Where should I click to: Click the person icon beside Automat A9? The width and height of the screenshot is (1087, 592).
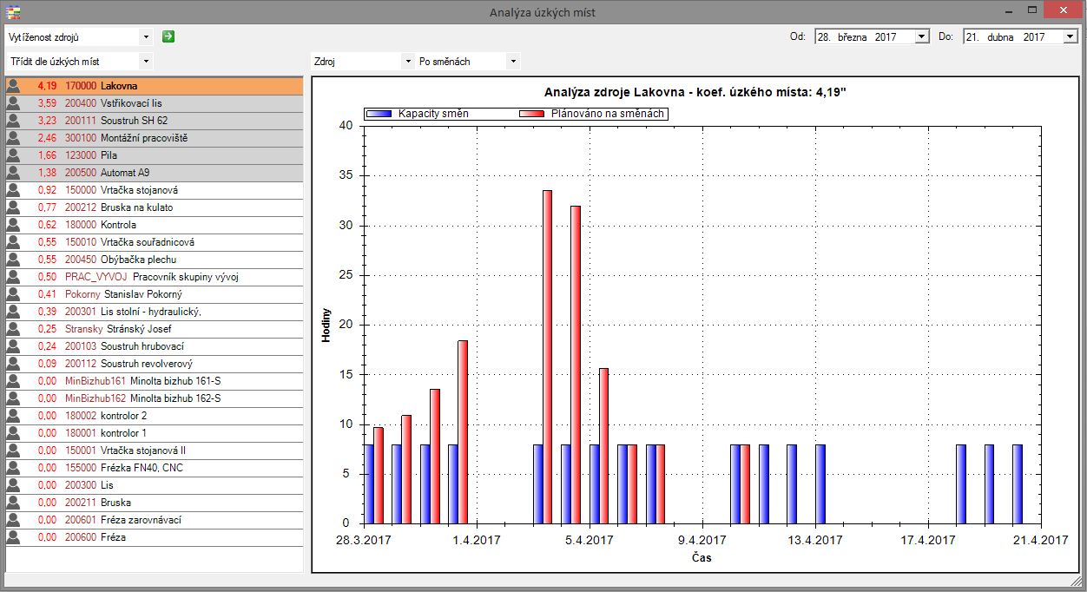click(x=13, y=173)
